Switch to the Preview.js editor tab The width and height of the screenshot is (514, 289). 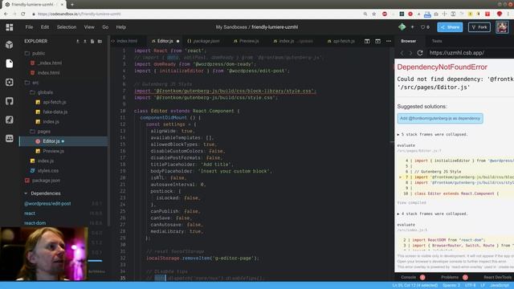tap(247, 41)
